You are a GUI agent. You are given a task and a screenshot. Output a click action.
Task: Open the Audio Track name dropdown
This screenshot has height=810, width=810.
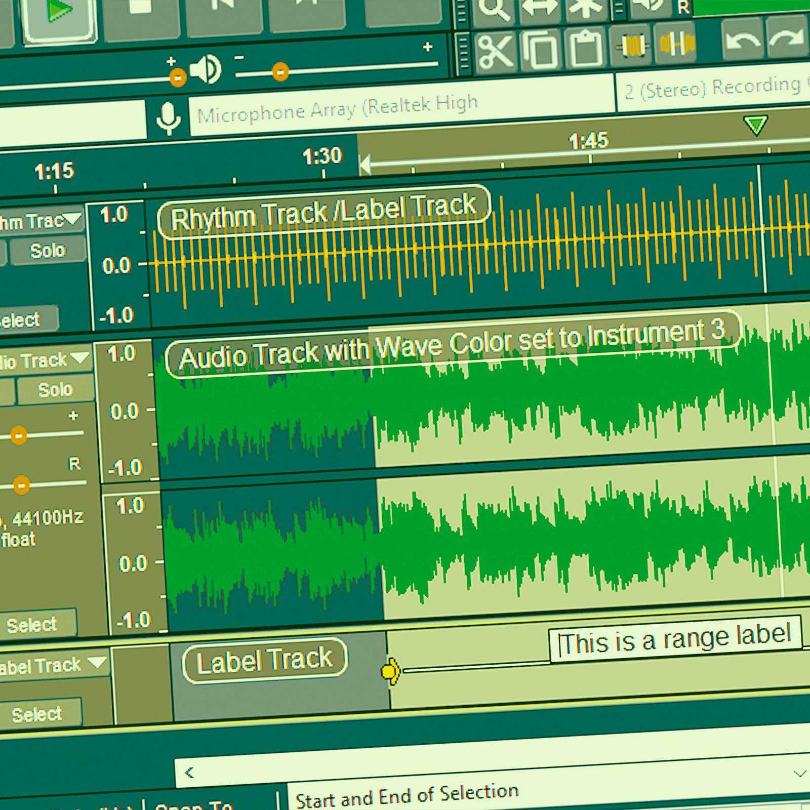(81, 358)
